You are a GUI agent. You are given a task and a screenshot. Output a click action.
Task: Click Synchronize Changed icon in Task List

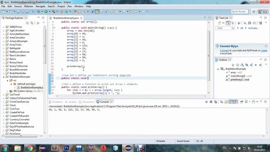pos(260,23)
